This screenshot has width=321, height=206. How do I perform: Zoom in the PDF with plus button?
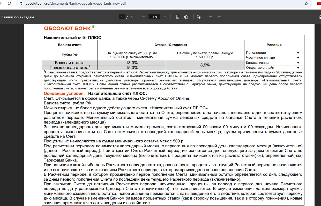165,17
